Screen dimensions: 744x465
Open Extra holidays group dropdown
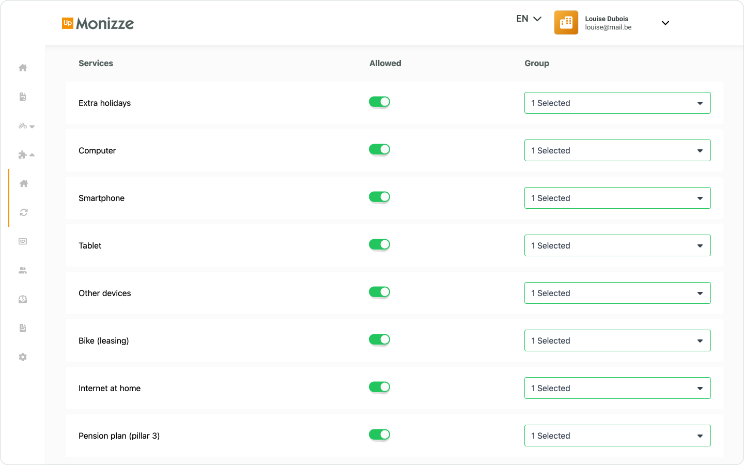click(617, 103)
